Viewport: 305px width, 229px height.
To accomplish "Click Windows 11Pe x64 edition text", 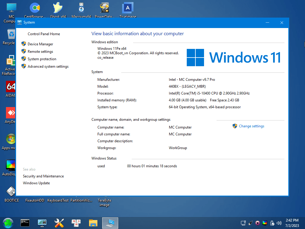I will click(112, 49).
